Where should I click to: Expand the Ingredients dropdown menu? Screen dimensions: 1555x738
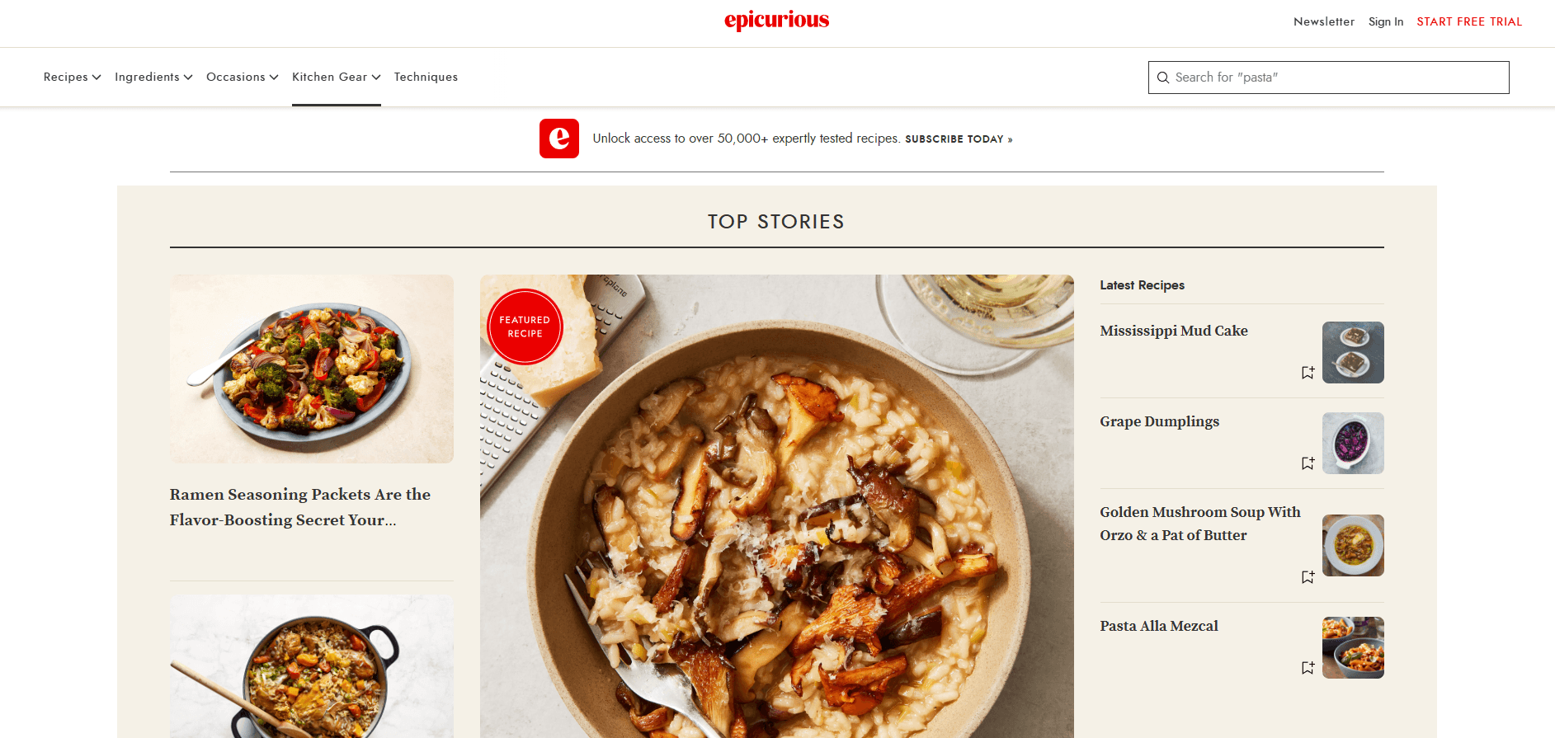click(x=153, y=77)
